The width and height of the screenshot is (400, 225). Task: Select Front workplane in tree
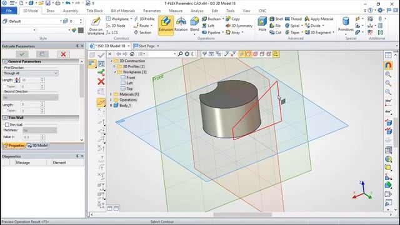pos(131,77)
